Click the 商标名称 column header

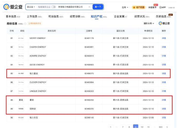(52, 31)
